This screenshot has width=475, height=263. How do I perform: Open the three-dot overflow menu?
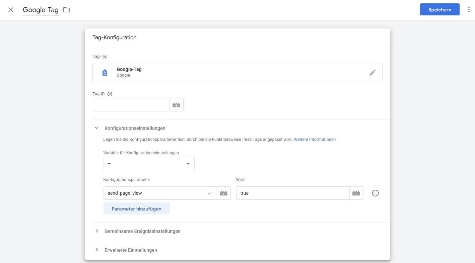point(469,9)
